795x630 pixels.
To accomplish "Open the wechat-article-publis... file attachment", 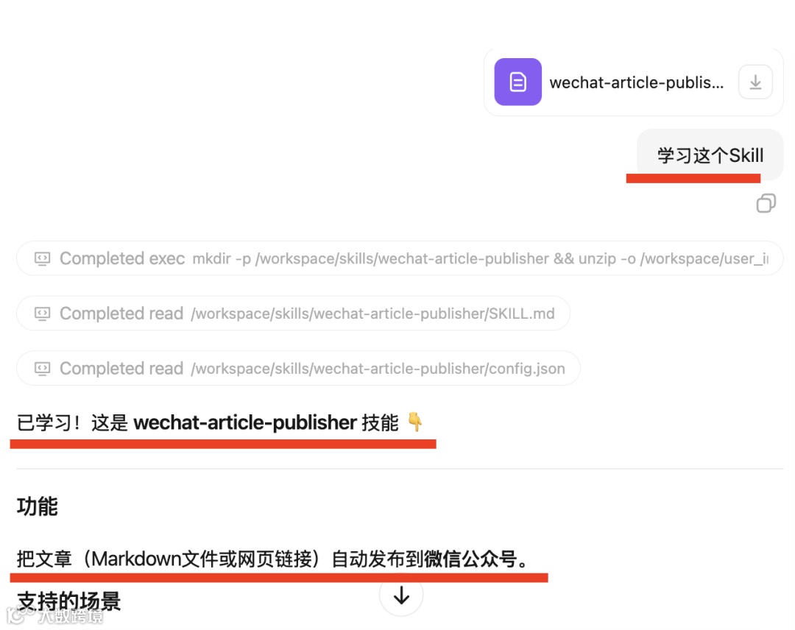I will coord(633,82).
